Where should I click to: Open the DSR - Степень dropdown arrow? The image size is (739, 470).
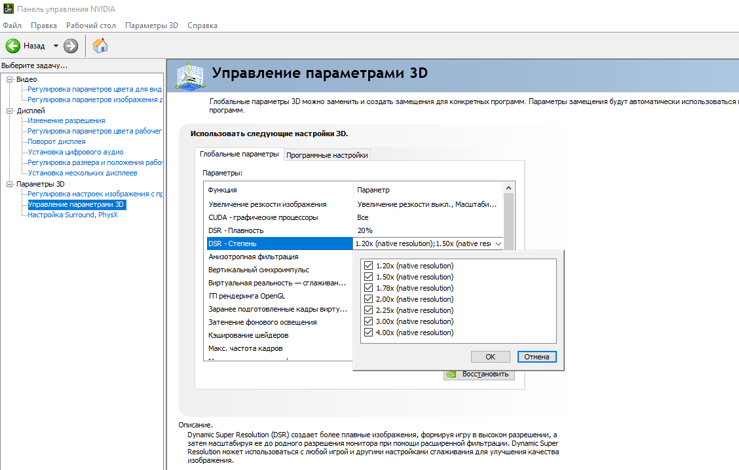point(498,244)
